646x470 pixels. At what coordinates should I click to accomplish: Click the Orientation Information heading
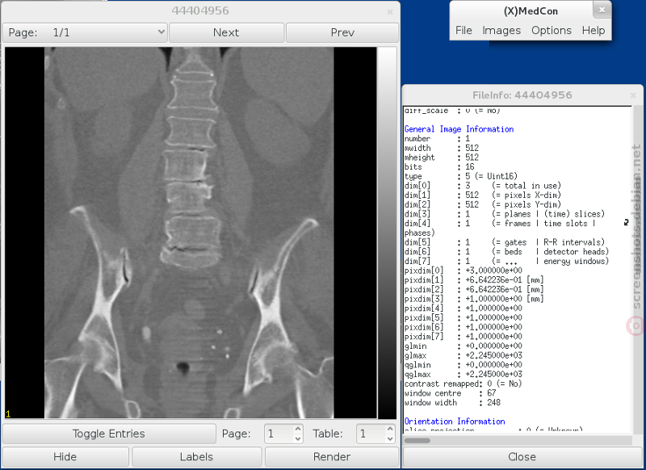[x=455, y=422]
